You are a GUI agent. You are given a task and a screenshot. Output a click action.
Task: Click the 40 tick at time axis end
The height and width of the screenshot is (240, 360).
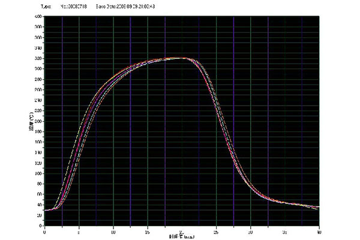(319, 230)
